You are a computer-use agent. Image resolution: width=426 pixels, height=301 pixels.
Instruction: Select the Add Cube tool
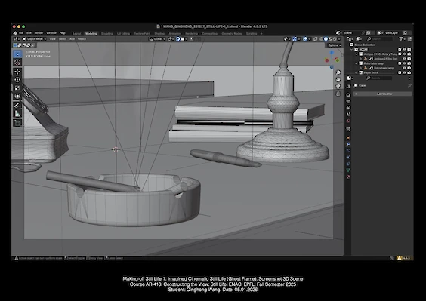pyautogui.click(x=17, y=123)
